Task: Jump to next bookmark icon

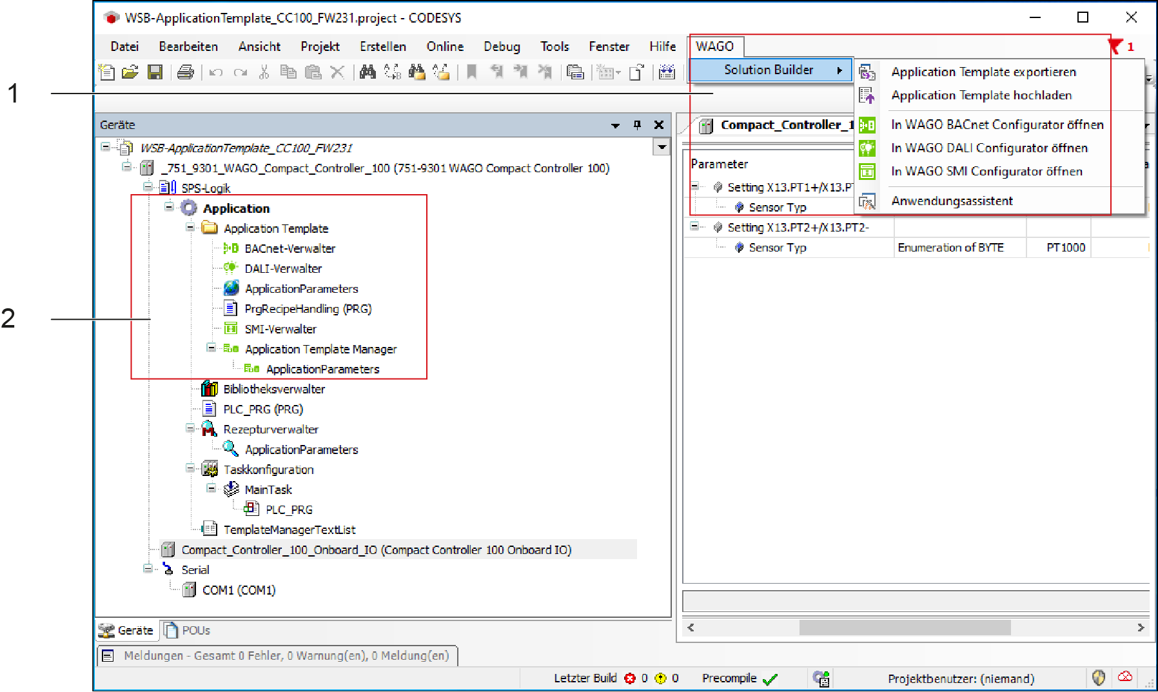Action: (521, 72)
